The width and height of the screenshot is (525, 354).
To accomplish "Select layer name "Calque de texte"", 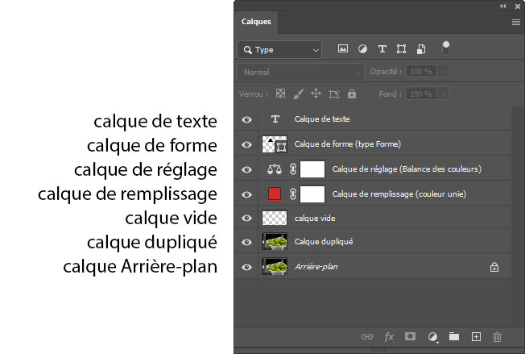I will 322,119.
